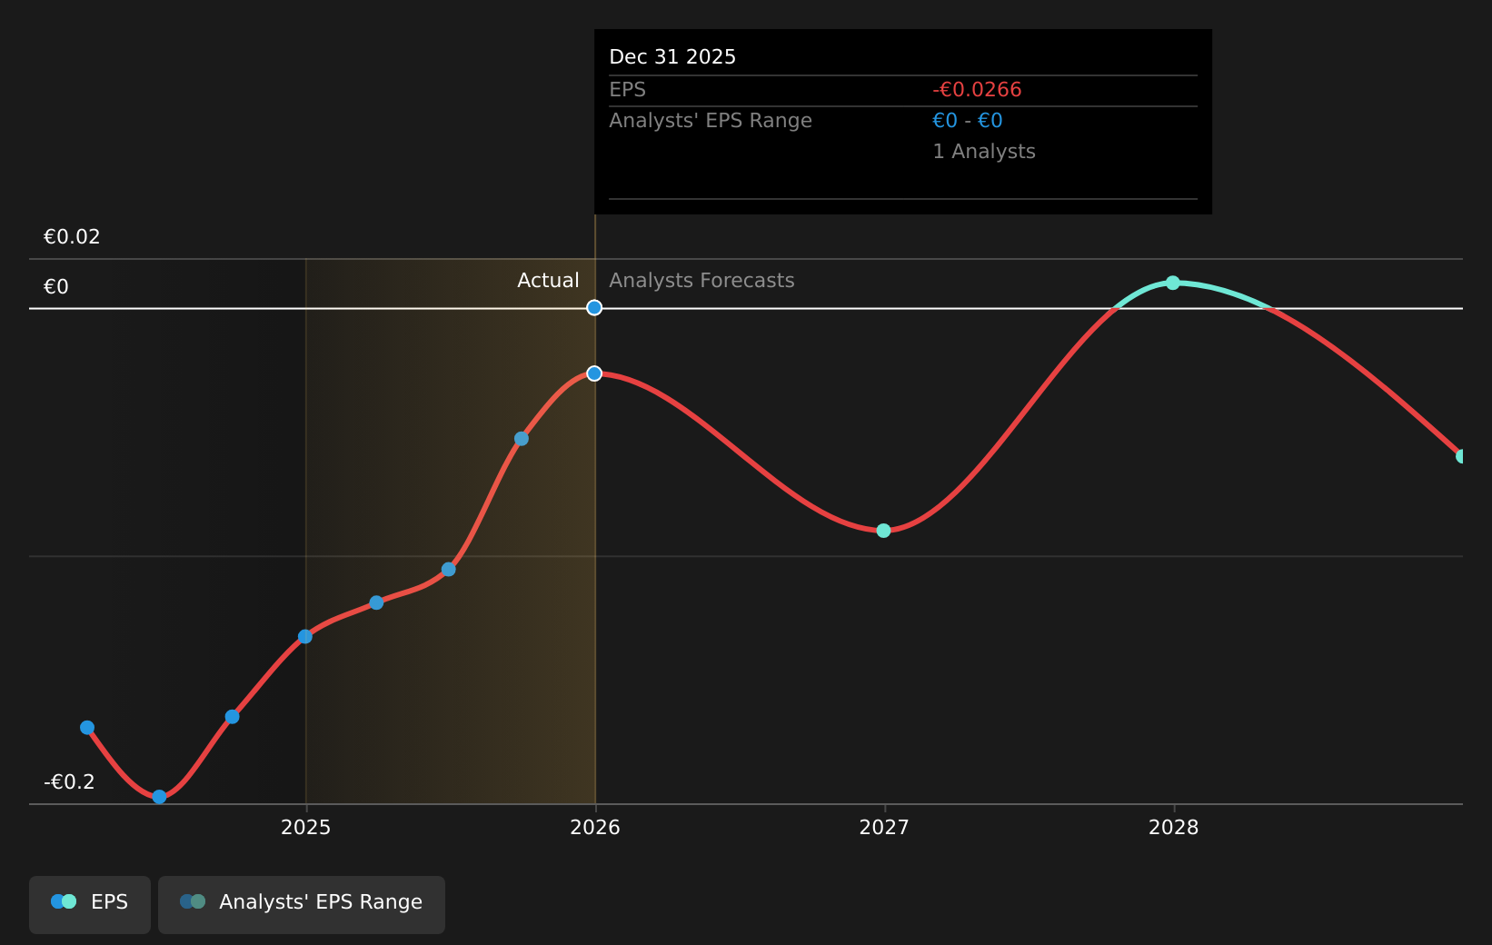Click the Analysts Forecasts label
This screenshot has width=1492, height=945.
point(701,281)
